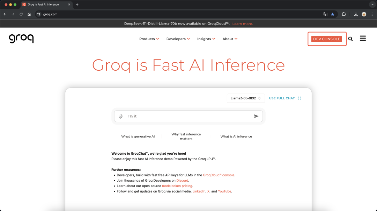
Task: Click the translate page icon
Action: [x=325, y=14]
